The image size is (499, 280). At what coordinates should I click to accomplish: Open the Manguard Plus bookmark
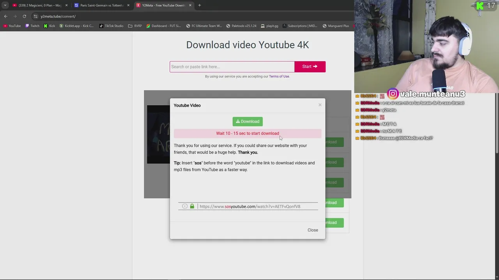coord(336,26)
